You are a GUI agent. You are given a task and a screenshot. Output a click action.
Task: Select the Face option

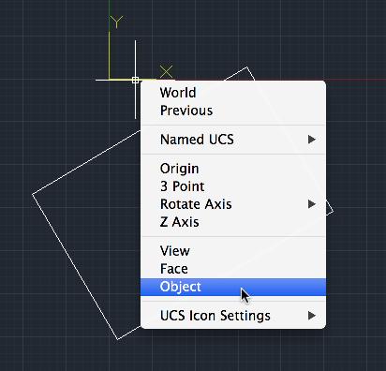click(x=233, y=269)
